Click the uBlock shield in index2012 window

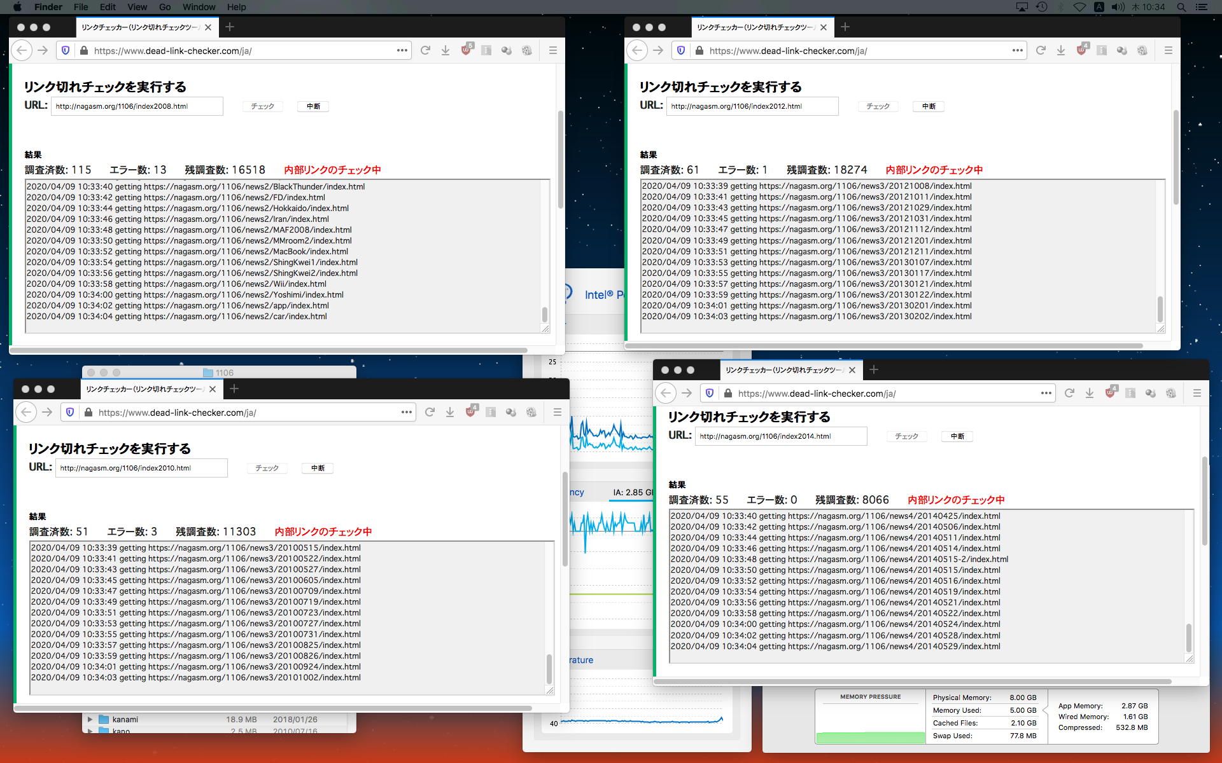click(x=1082, y=50)
